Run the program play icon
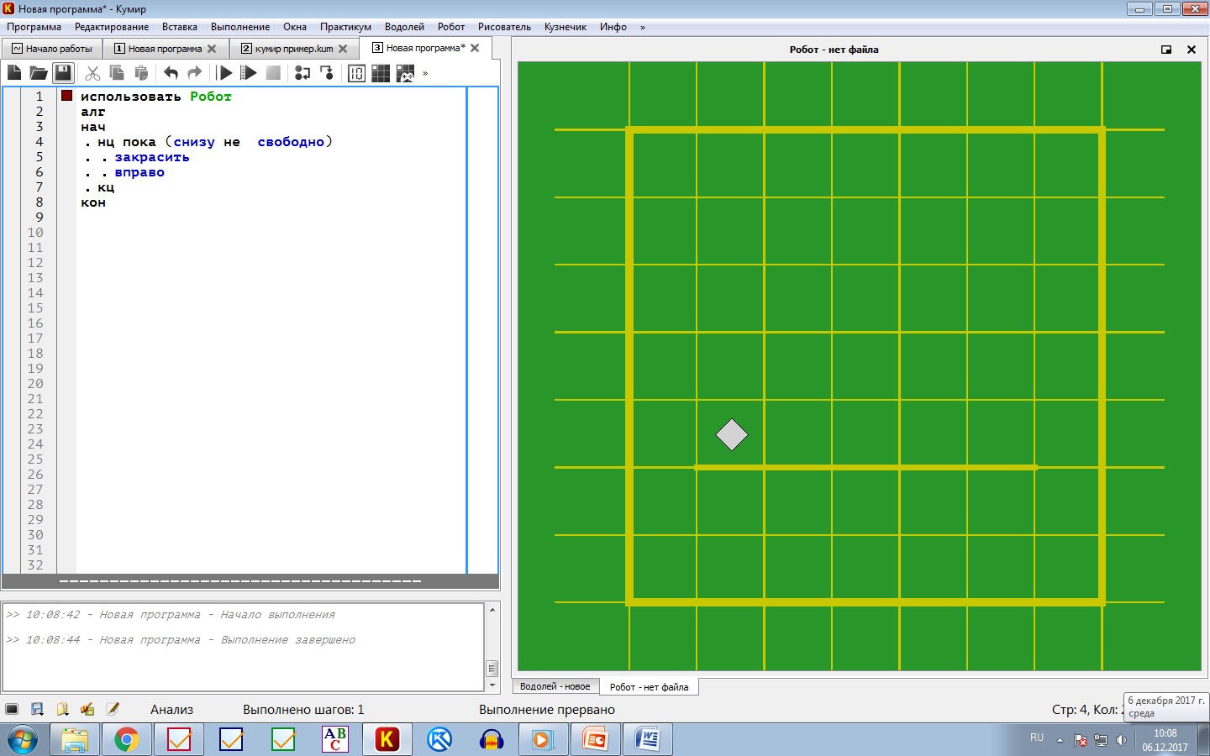The image size is (1210, 756). click(224, 73)
